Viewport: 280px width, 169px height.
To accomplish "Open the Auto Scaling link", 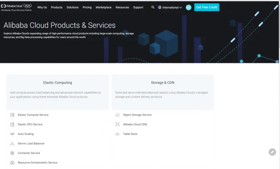I will pos(26,134).
